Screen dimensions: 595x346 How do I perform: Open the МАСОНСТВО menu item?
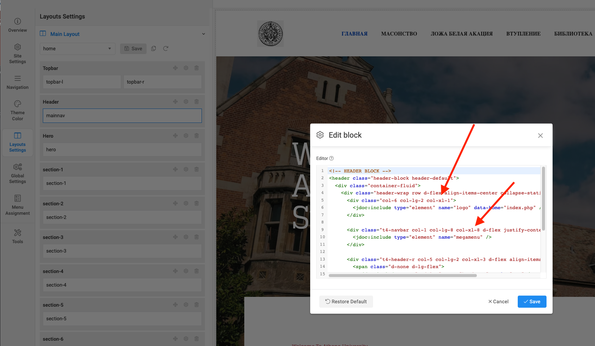399,34
